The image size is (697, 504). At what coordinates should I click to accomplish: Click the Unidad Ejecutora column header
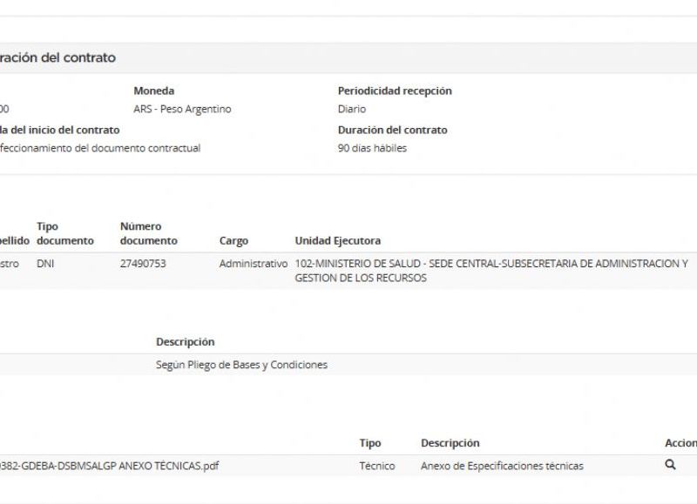[x=337, y=241]
